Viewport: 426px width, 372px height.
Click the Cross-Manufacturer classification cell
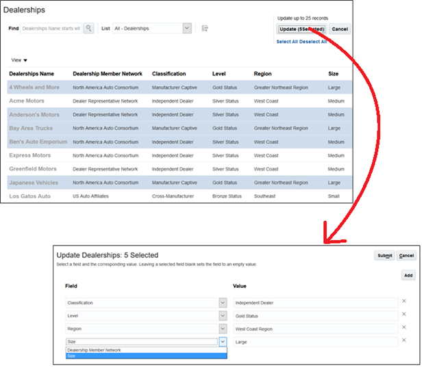[x=173, y=196]
